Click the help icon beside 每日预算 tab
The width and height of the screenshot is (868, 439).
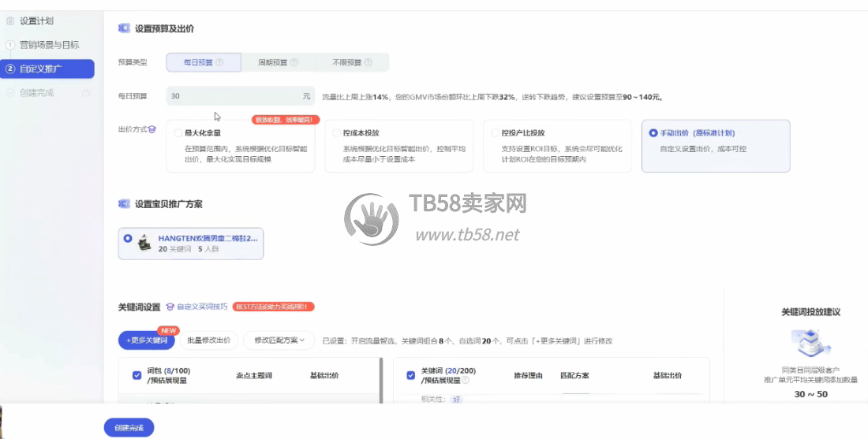(x=219, y=62)
